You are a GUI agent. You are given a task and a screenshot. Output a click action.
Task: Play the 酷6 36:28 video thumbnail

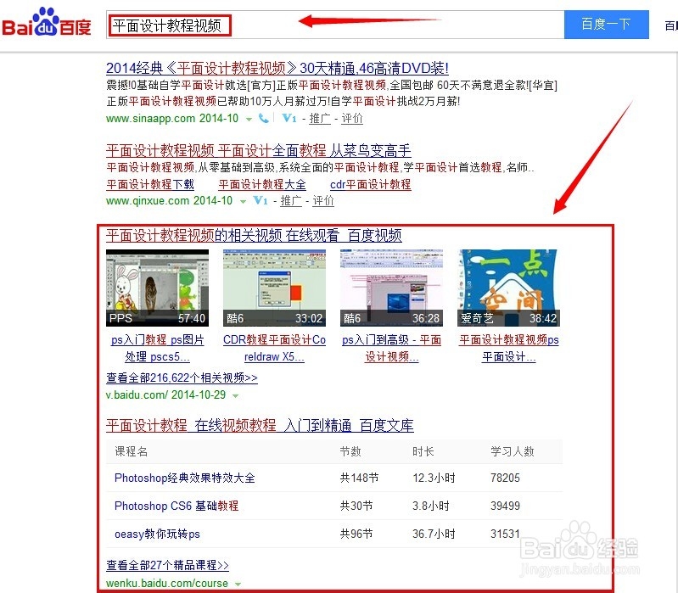[392, 288]
